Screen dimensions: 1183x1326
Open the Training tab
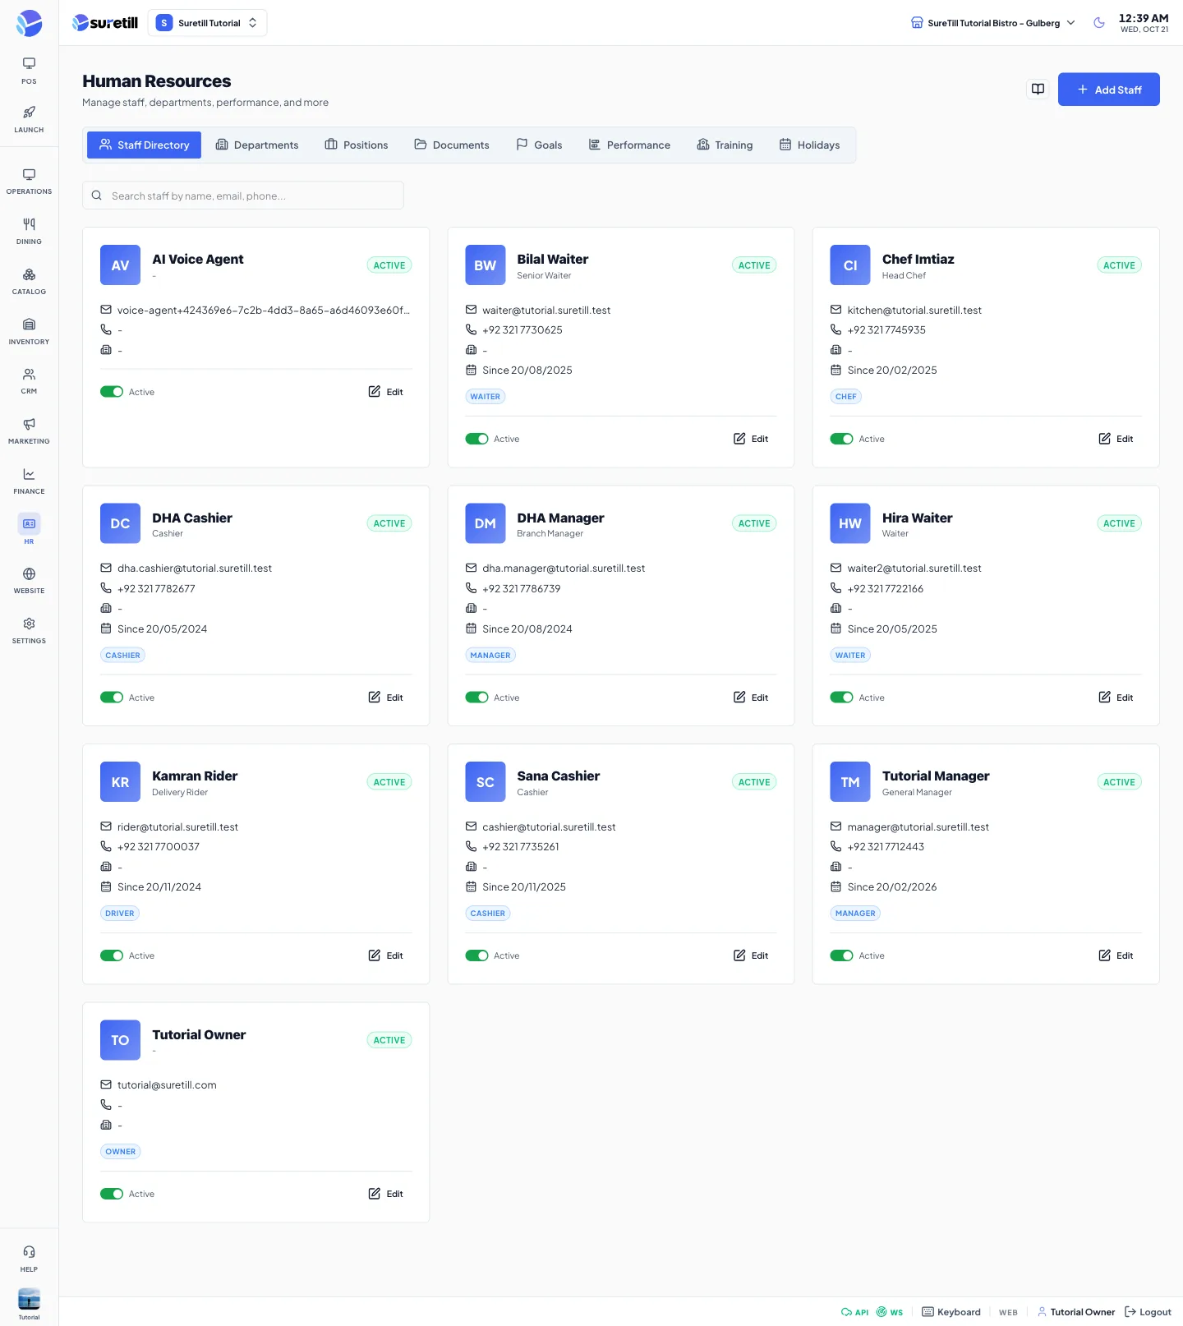point(725,145)
